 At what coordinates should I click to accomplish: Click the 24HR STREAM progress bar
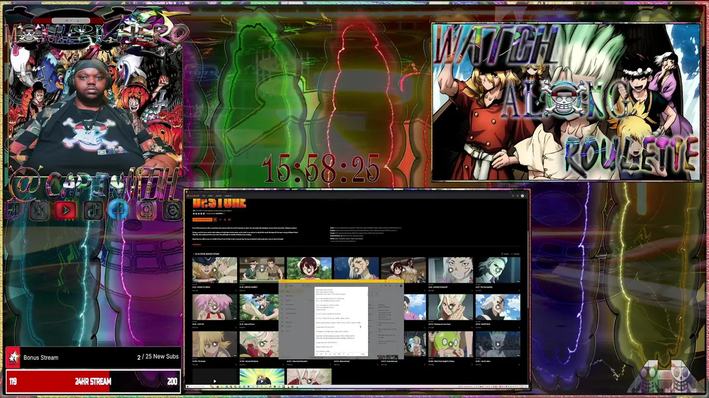click(x=93, y=381)
